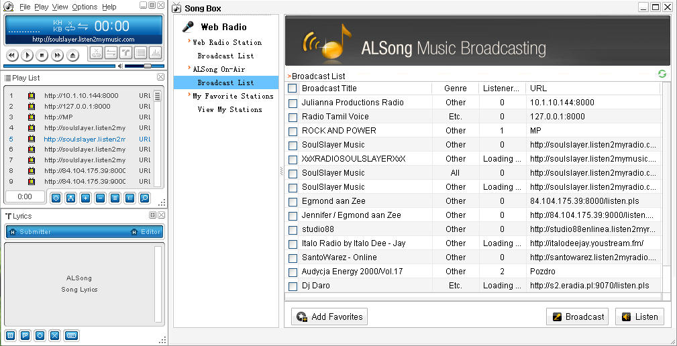Open View My Stations in the tree
The image size is (677, 346).
pos(229,109)
